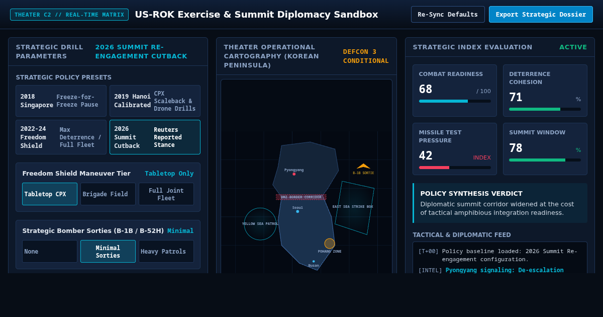Click the Combat Readiness value 68

pyautogui.click(x=426, y=90)
